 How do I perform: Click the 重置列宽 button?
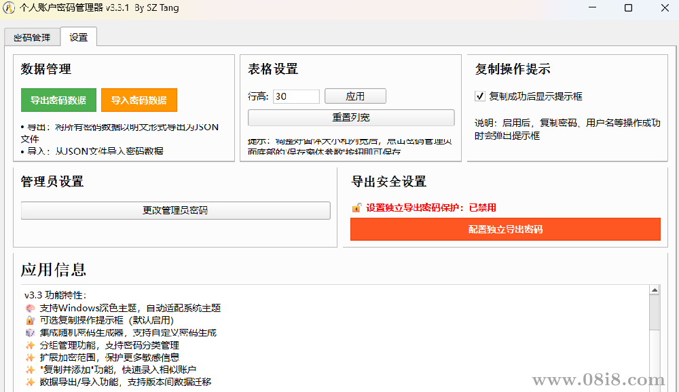[351, 117]
